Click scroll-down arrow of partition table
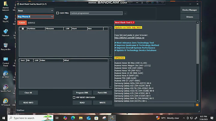 pos(110,55)
